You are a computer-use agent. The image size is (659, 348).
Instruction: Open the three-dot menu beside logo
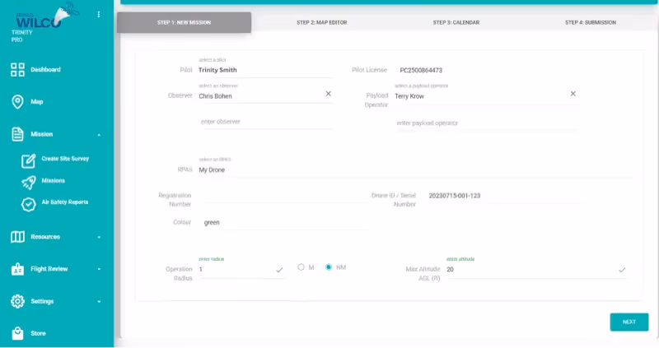pyautogui.click(x=99, y=14)
